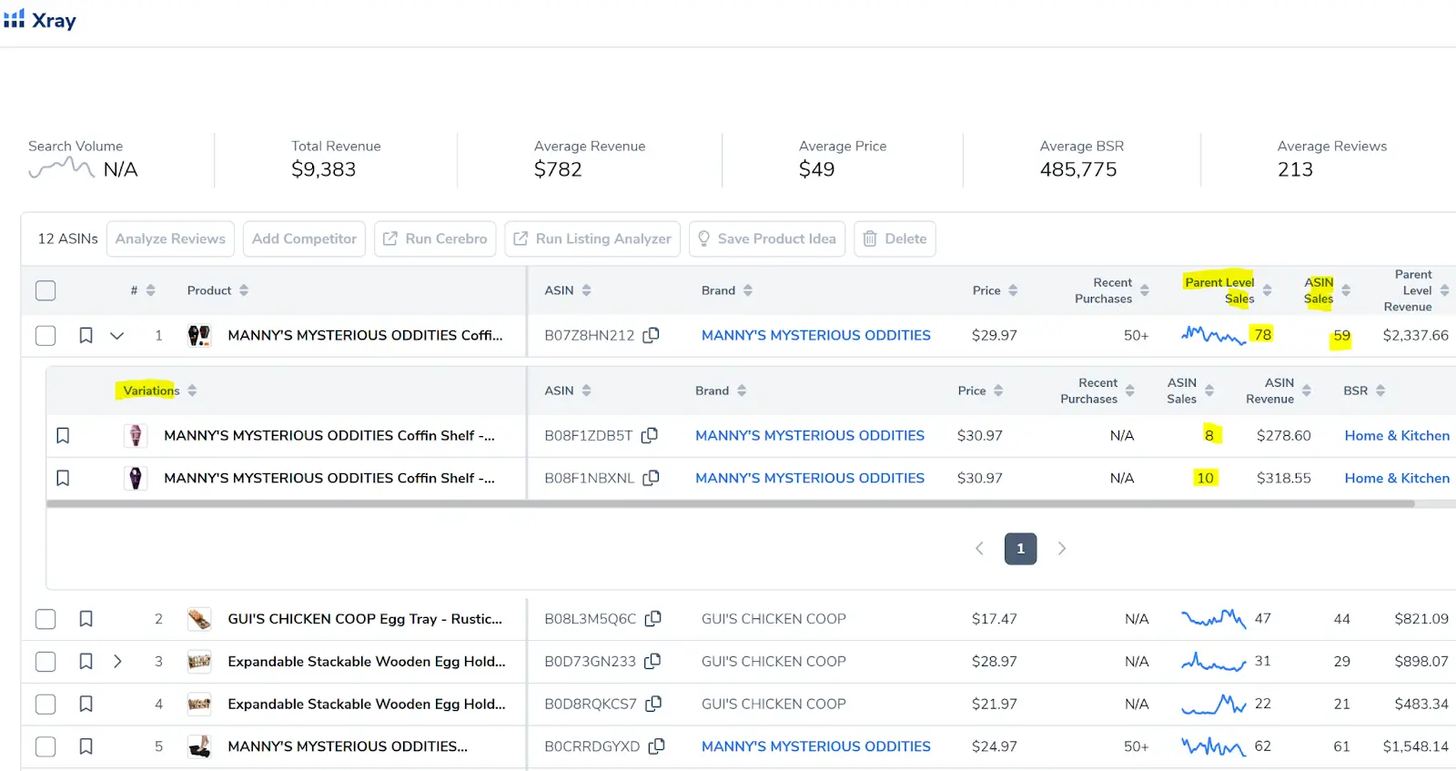
Task: Go to next variations page
Action: coord(1061,548)
